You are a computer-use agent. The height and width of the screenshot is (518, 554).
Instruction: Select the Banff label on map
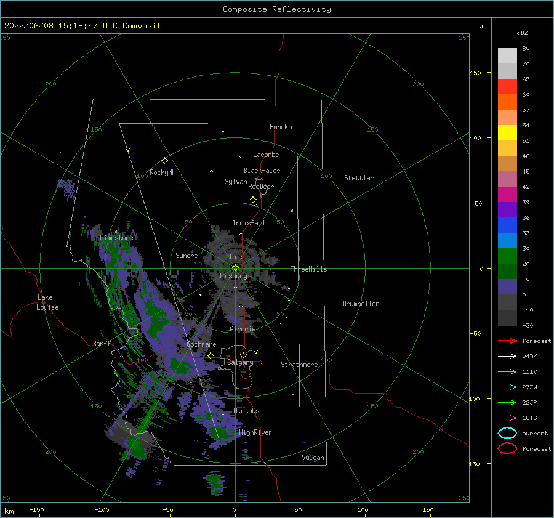(102, 343)
